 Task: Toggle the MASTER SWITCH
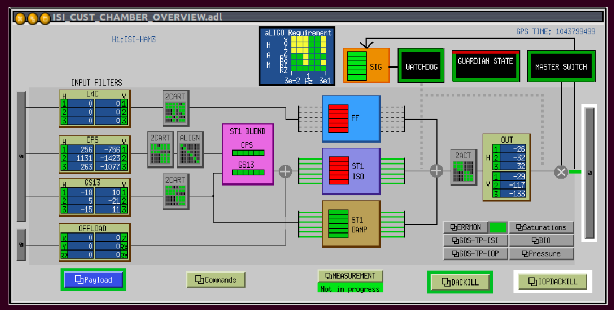(560, 67)
